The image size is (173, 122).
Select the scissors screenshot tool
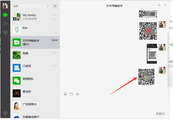77,94
